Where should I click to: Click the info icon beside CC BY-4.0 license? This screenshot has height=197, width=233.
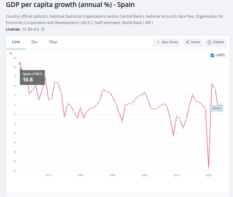43,29
